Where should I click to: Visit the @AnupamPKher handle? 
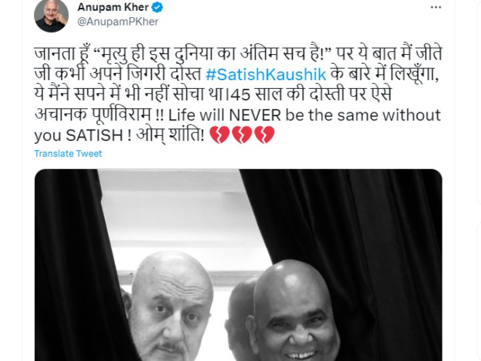[x=118, y=22]
